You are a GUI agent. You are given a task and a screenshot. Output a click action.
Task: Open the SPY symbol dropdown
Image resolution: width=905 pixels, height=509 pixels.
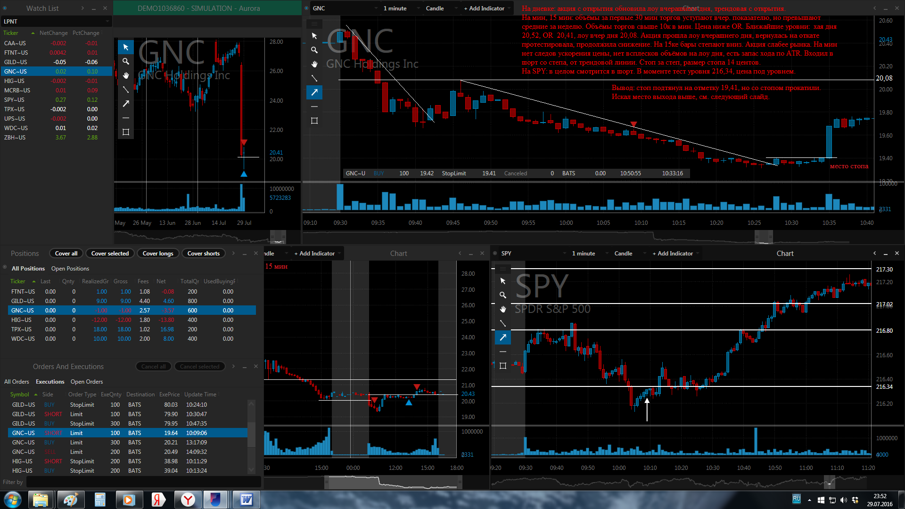point(534,254)
